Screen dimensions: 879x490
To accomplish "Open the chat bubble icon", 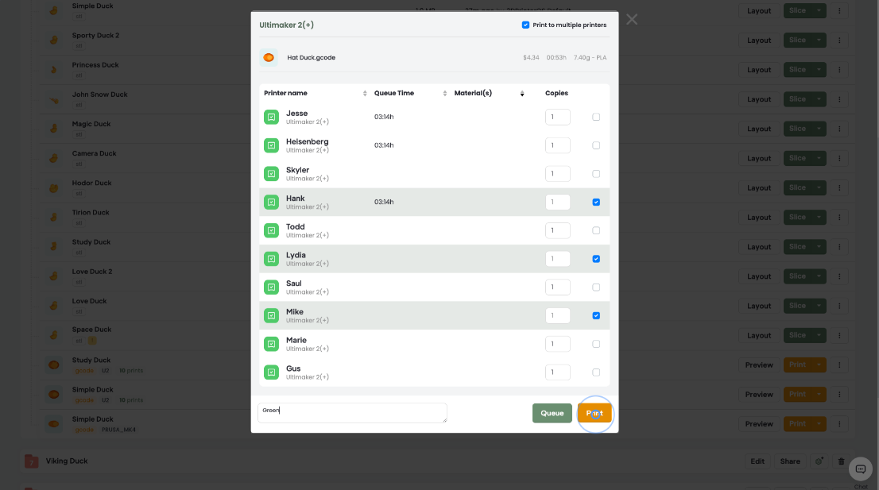I will 861,469.
